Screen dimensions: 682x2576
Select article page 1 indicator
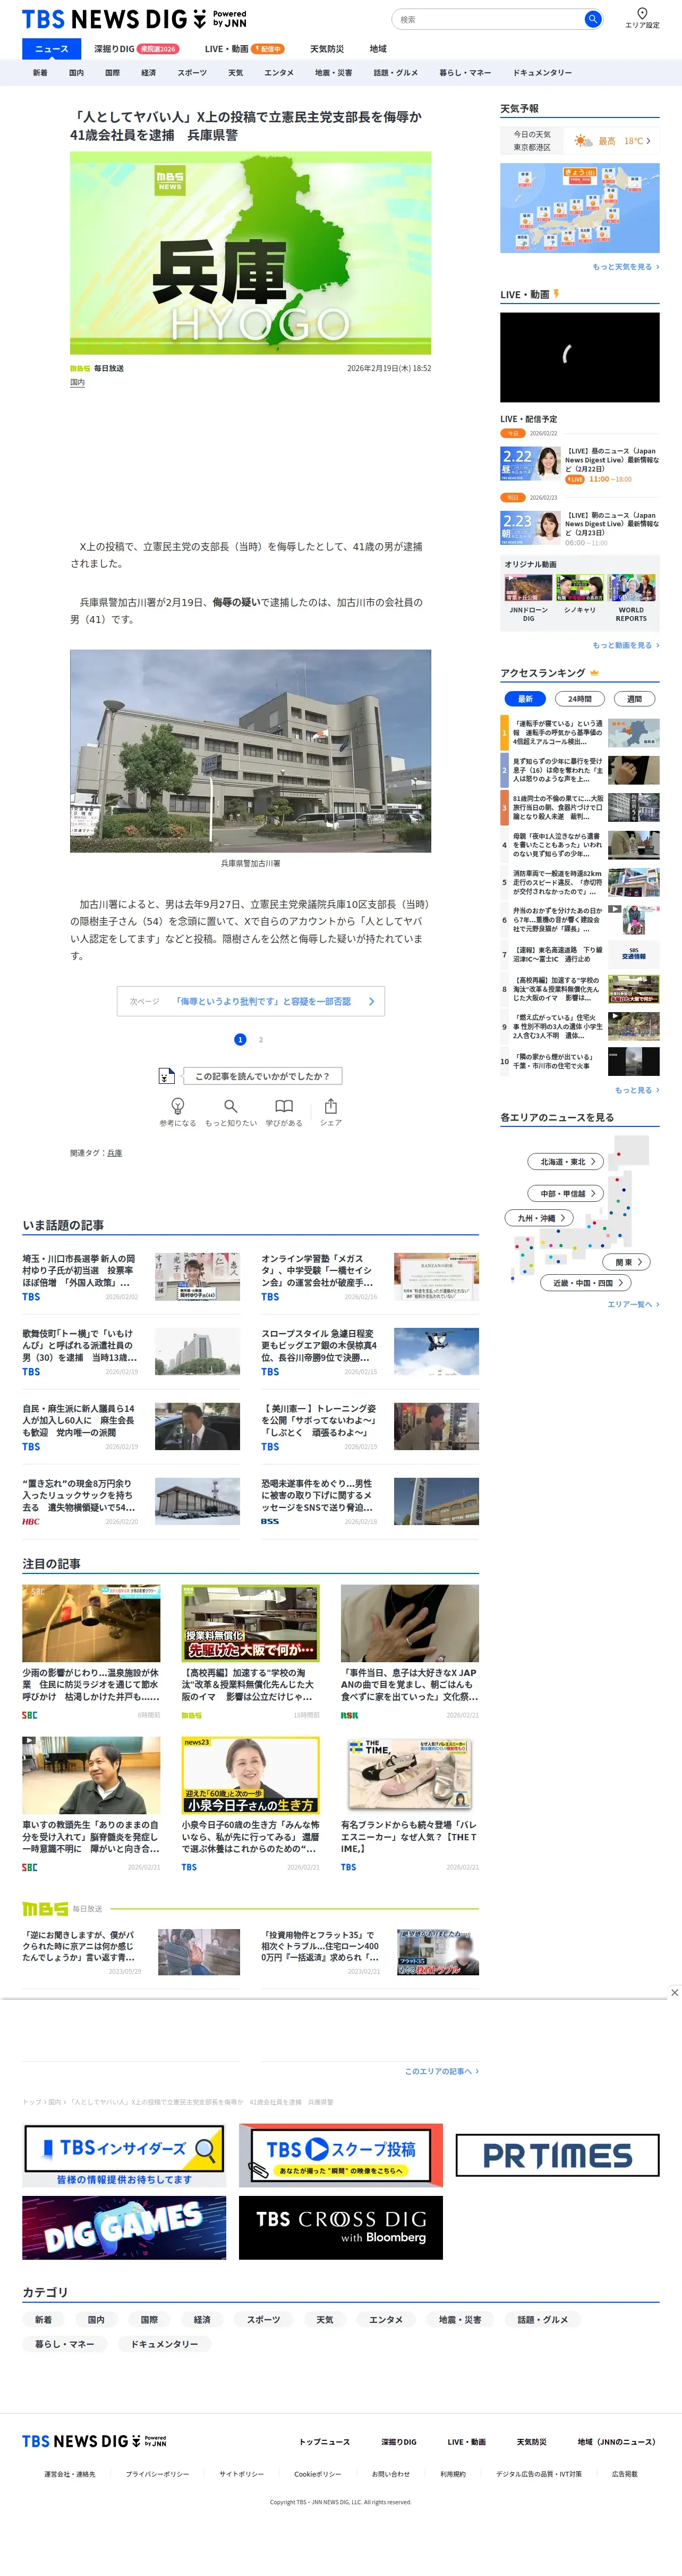[x=240, y=1039]
